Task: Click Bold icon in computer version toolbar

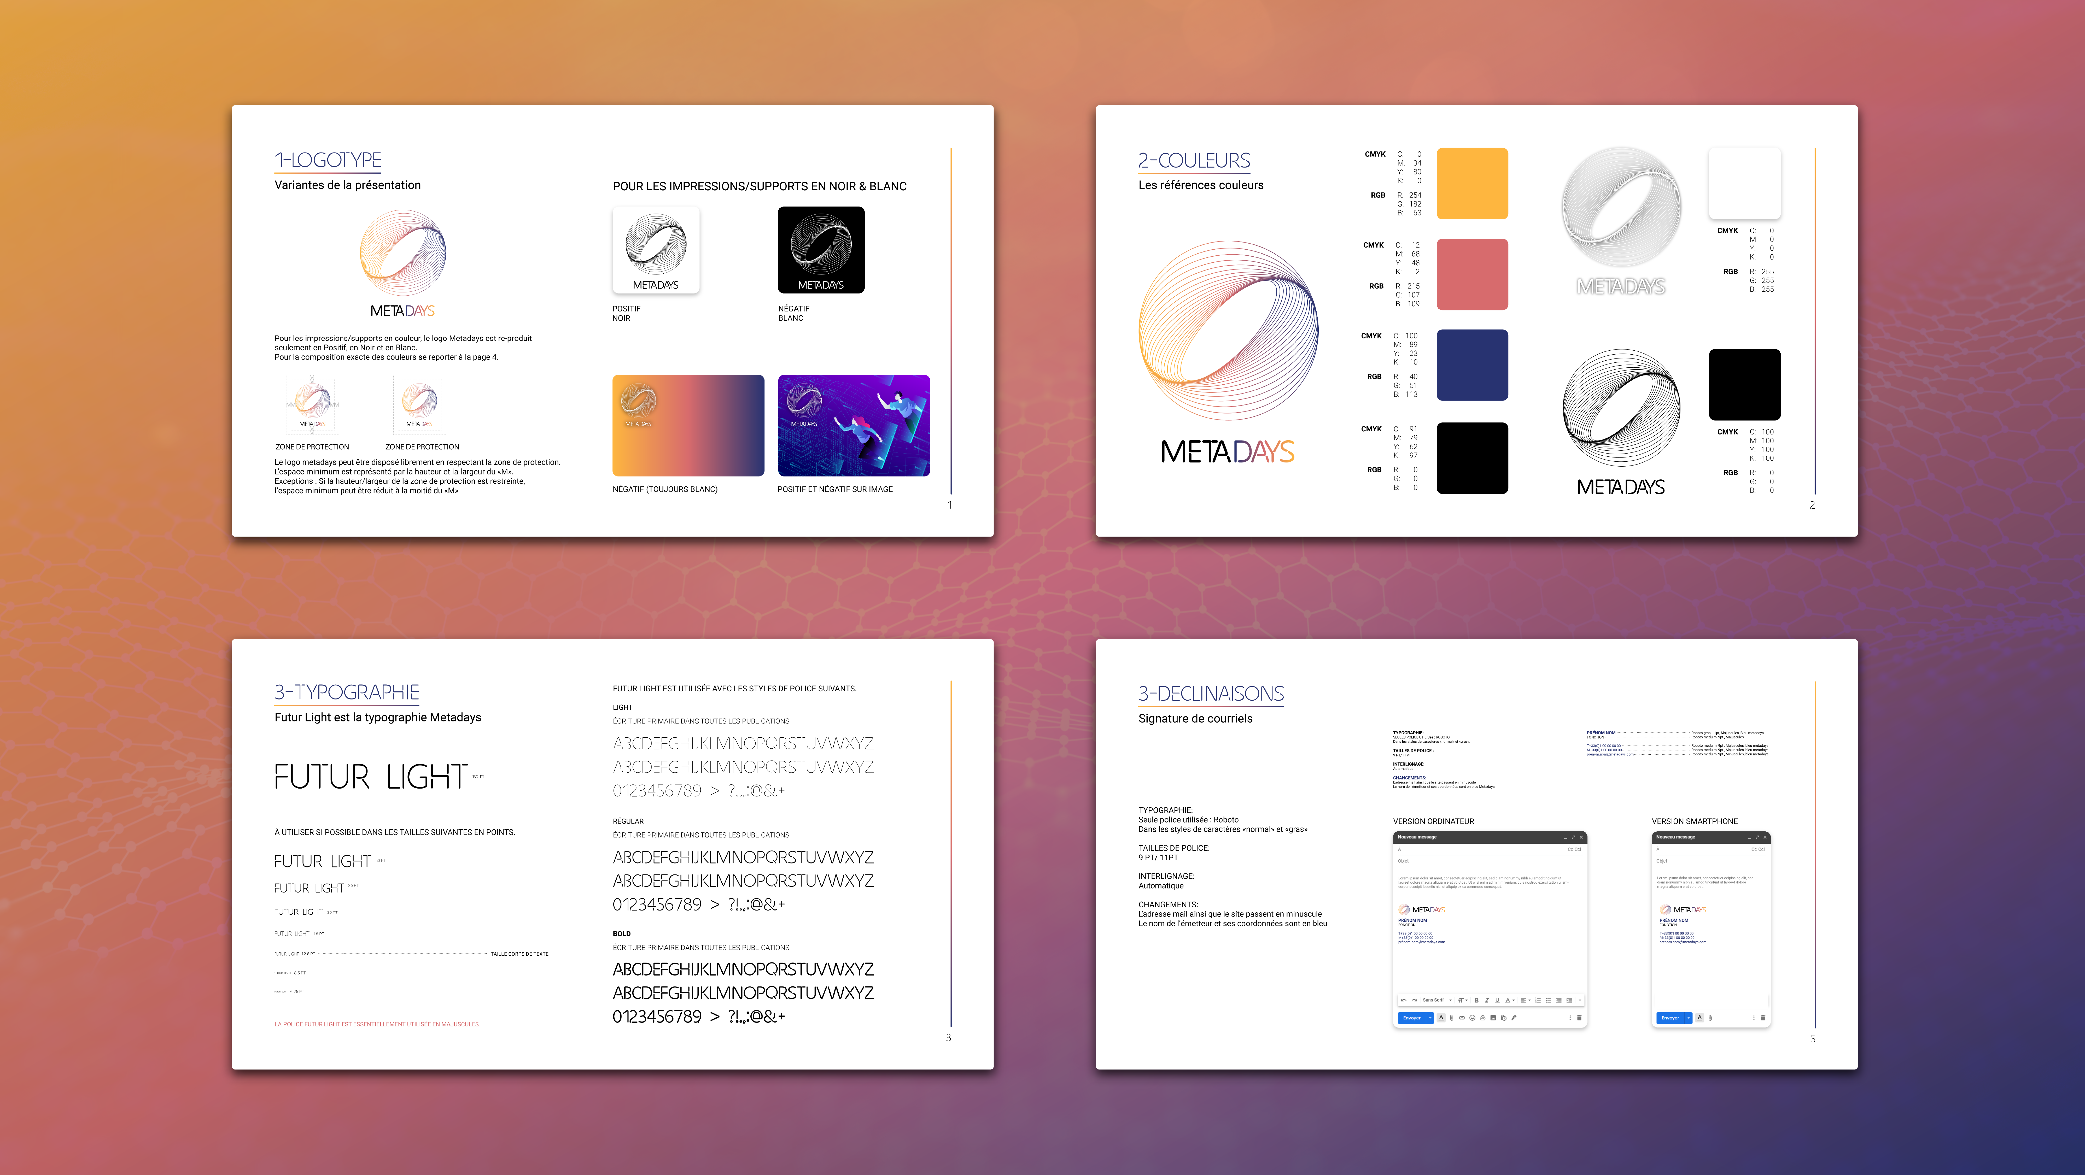Action: coord(1476,1000)
